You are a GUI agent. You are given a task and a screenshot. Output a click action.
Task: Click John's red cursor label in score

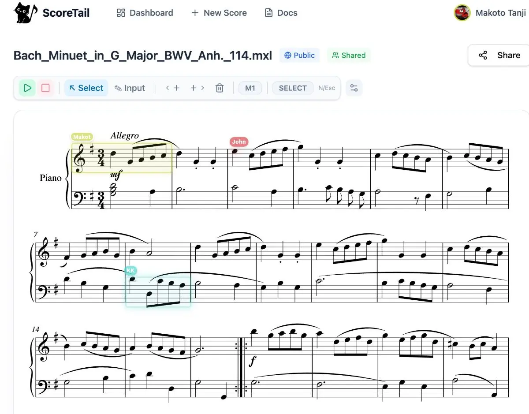[x=239, y=142]
